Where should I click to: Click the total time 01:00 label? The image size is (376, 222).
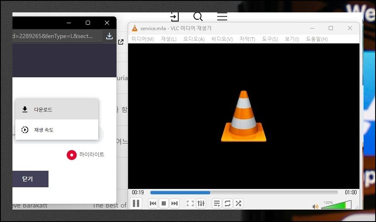click(x=351, y=192)
